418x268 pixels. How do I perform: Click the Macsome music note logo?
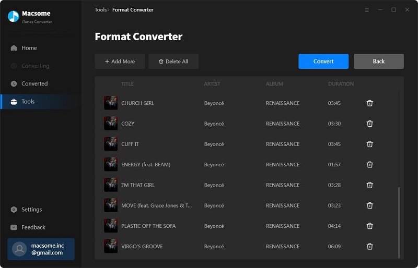pyautogui.click(x=14, y=17)
